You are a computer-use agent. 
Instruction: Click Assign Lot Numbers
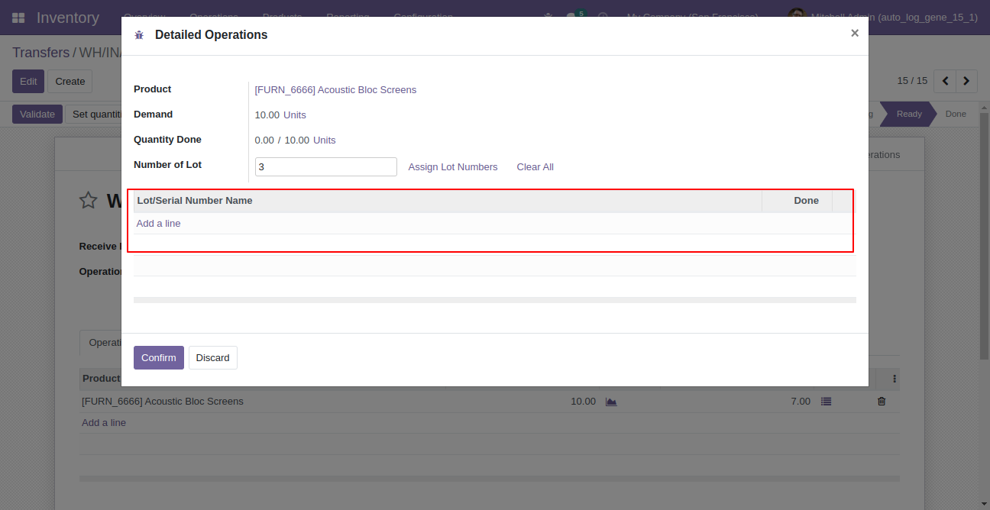pos(453,167)
